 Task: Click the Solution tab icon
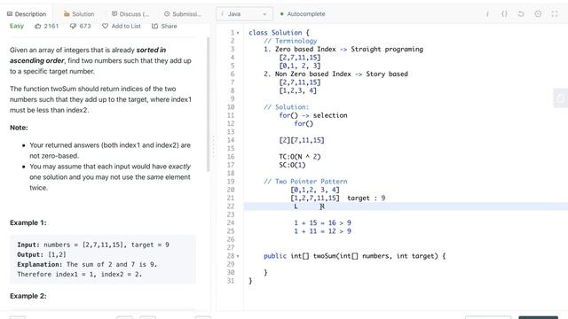(67, 14)
